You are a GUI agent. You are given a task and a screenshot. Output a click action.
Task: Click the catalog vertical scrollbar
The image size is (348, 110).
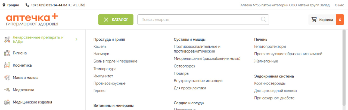[344, 68]
